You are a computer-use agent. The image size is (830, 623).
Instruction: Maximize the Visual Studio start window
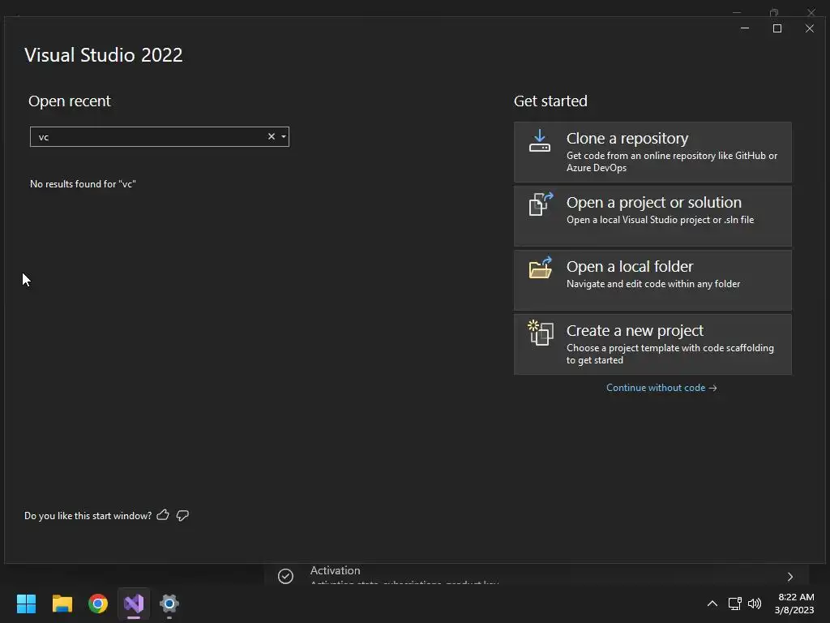(777, 28)
